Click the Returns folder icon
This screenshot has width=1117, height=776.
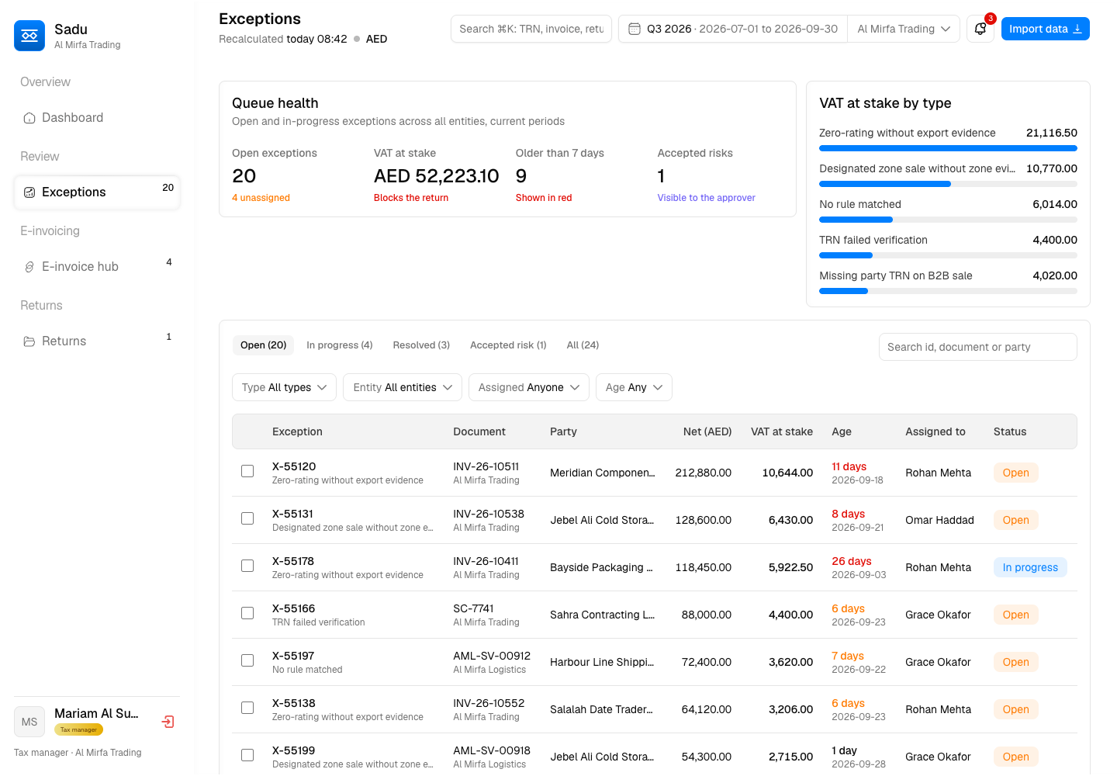29,341
